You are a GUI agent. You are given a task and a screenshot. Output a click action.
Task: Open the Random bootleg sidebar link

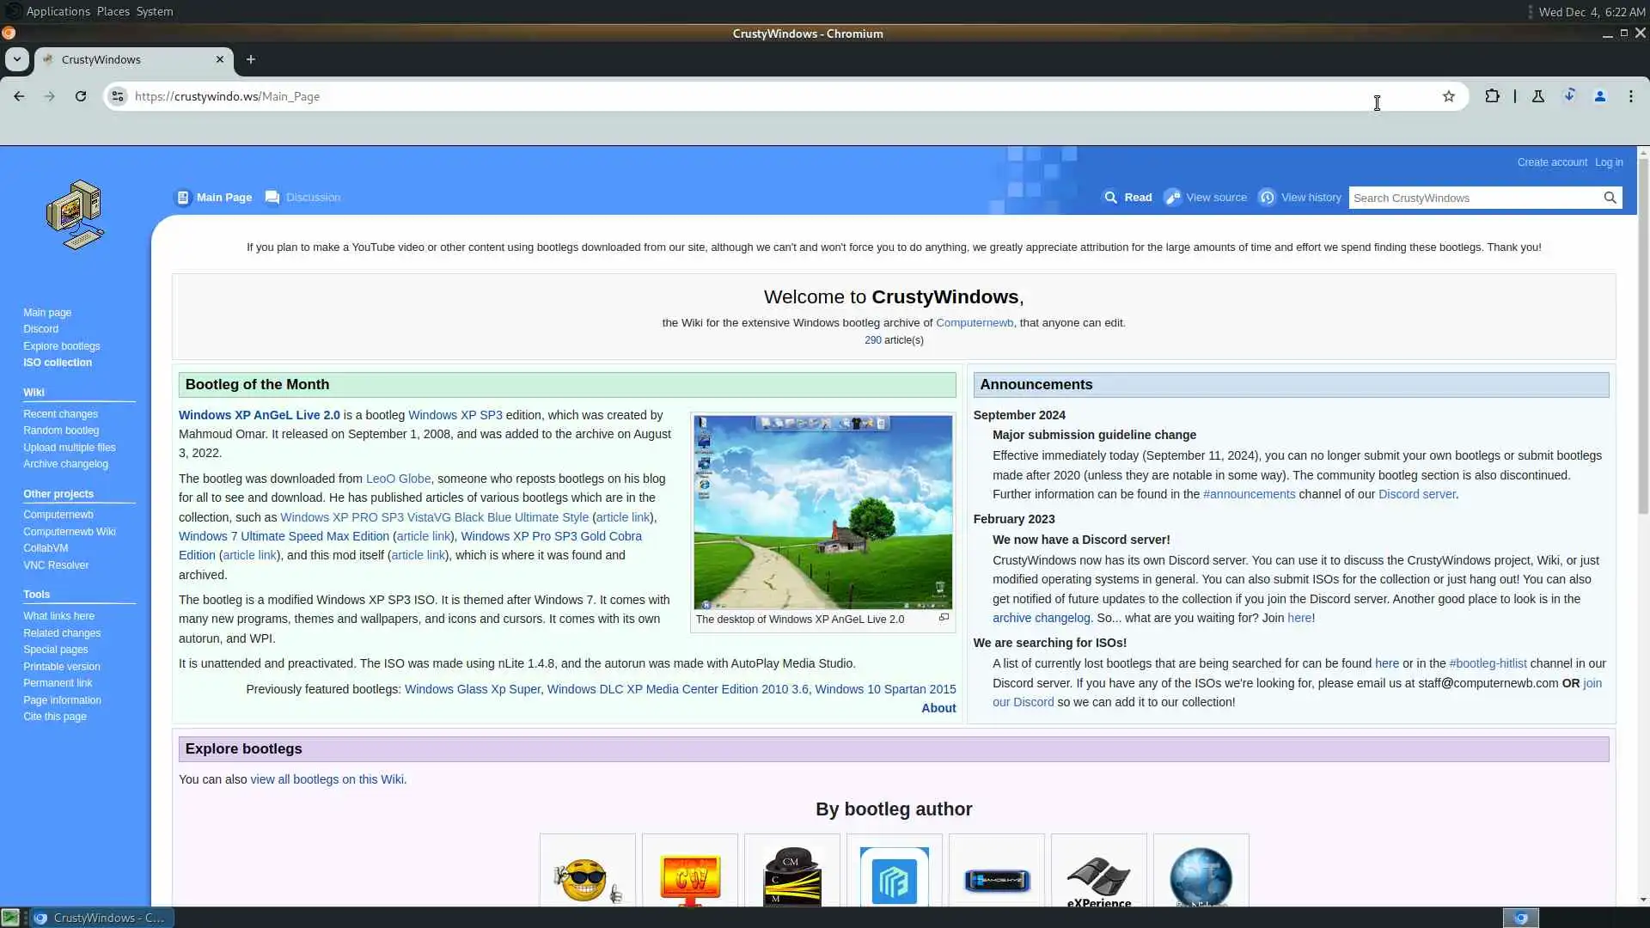coord(61,430)
